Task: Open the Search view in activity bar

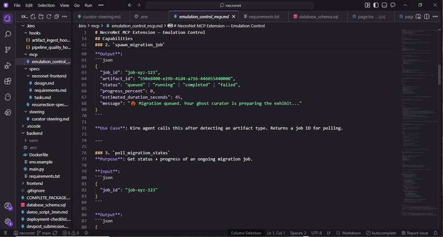Action: click(8, 34)
